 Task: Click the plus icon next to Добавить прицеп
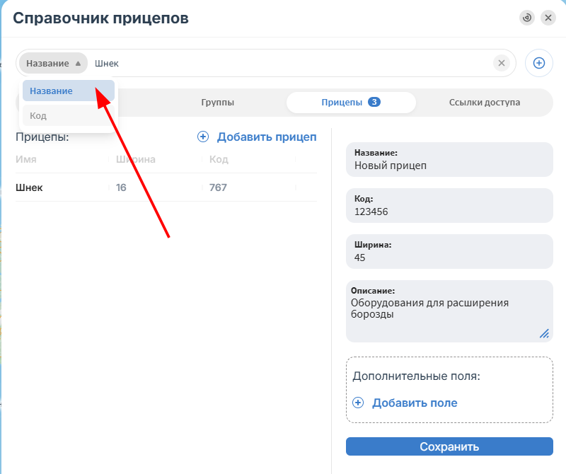(203, 137)
